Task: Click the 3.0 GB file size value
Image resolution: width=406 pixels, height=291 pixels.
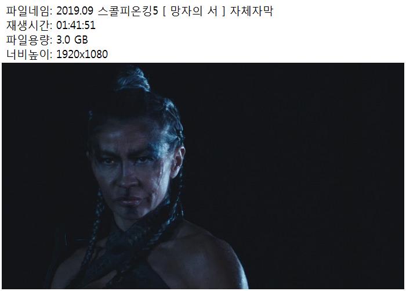Action: click(72, 40)
